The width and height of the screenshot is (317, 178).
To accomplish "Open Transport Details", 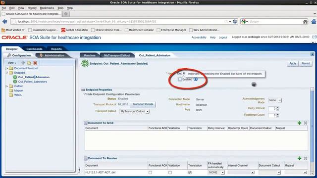I will coord(143,104).
